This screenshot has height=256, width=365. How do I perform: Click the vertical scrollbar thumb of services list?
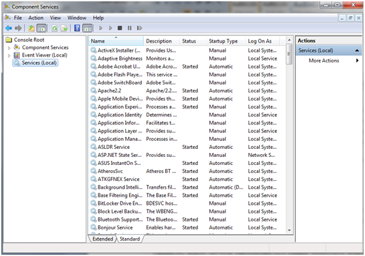(289, 54)
